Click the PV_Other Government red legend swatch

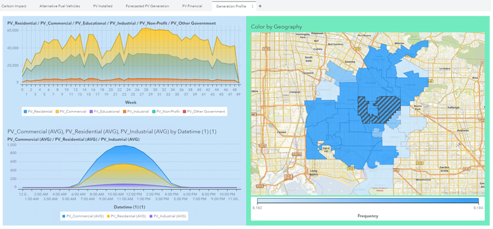(x=184, y=111)
